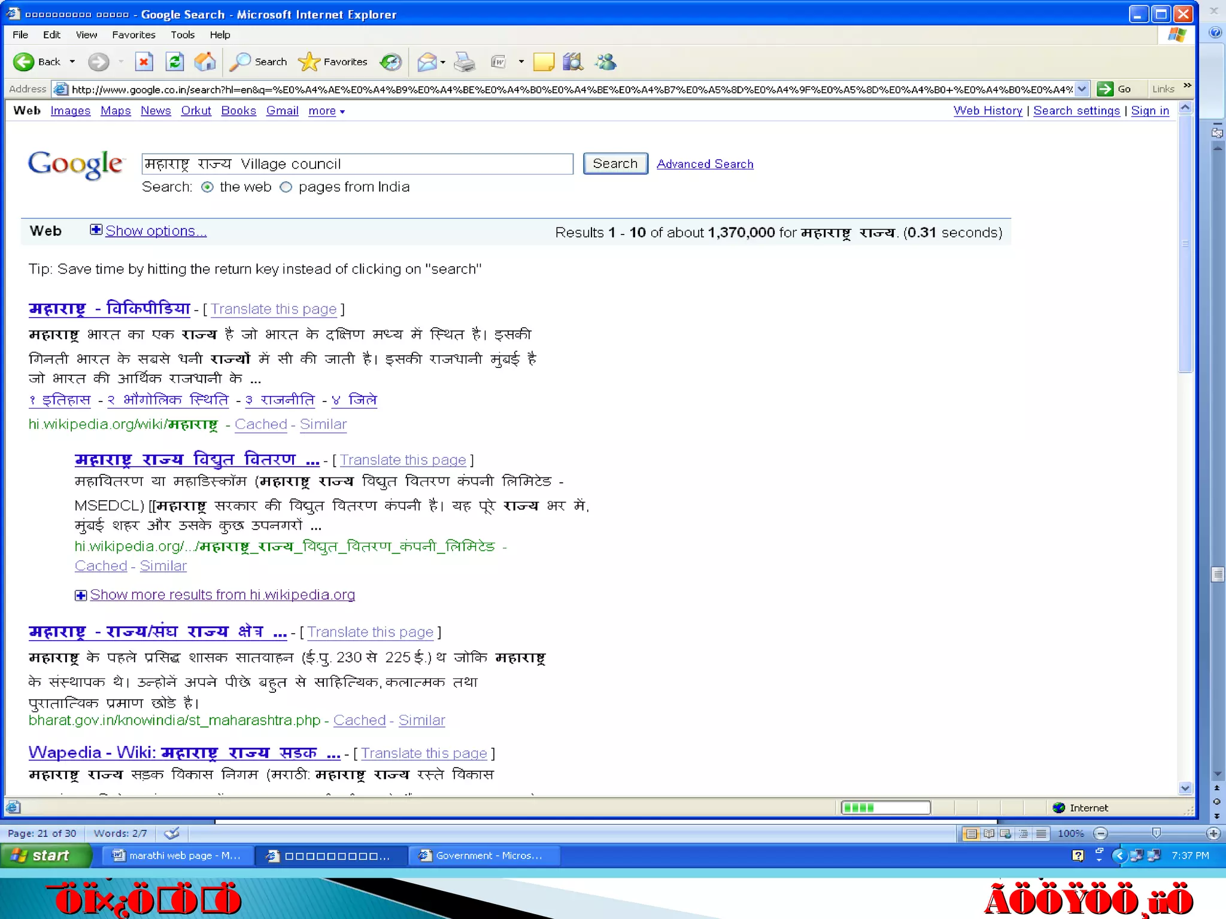Expand 'Show options...' plus toggle

coord(96,230)
